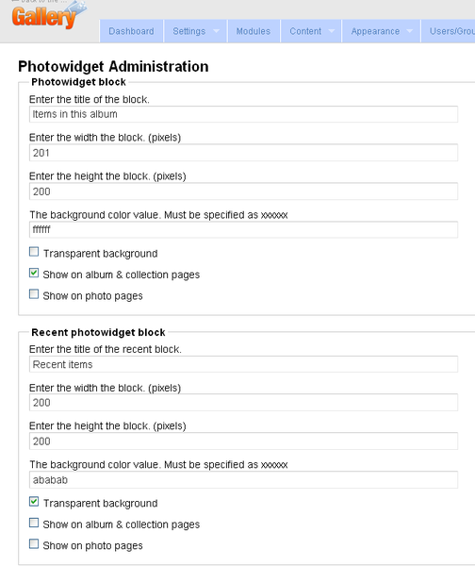This screenshot has width=475, height=566.
Task: Open the Modules tab
Action: [x=254, y=31]
